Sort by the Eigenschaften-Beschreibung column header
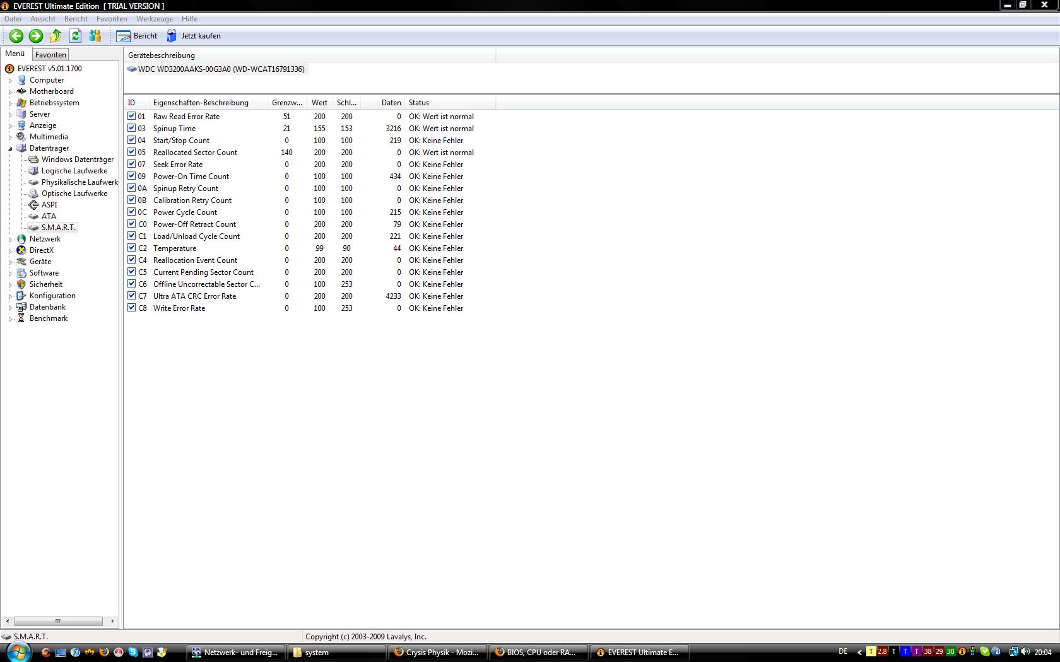Image resolution: width=1060 pixels, height=662 pixels. click(208, 103)
